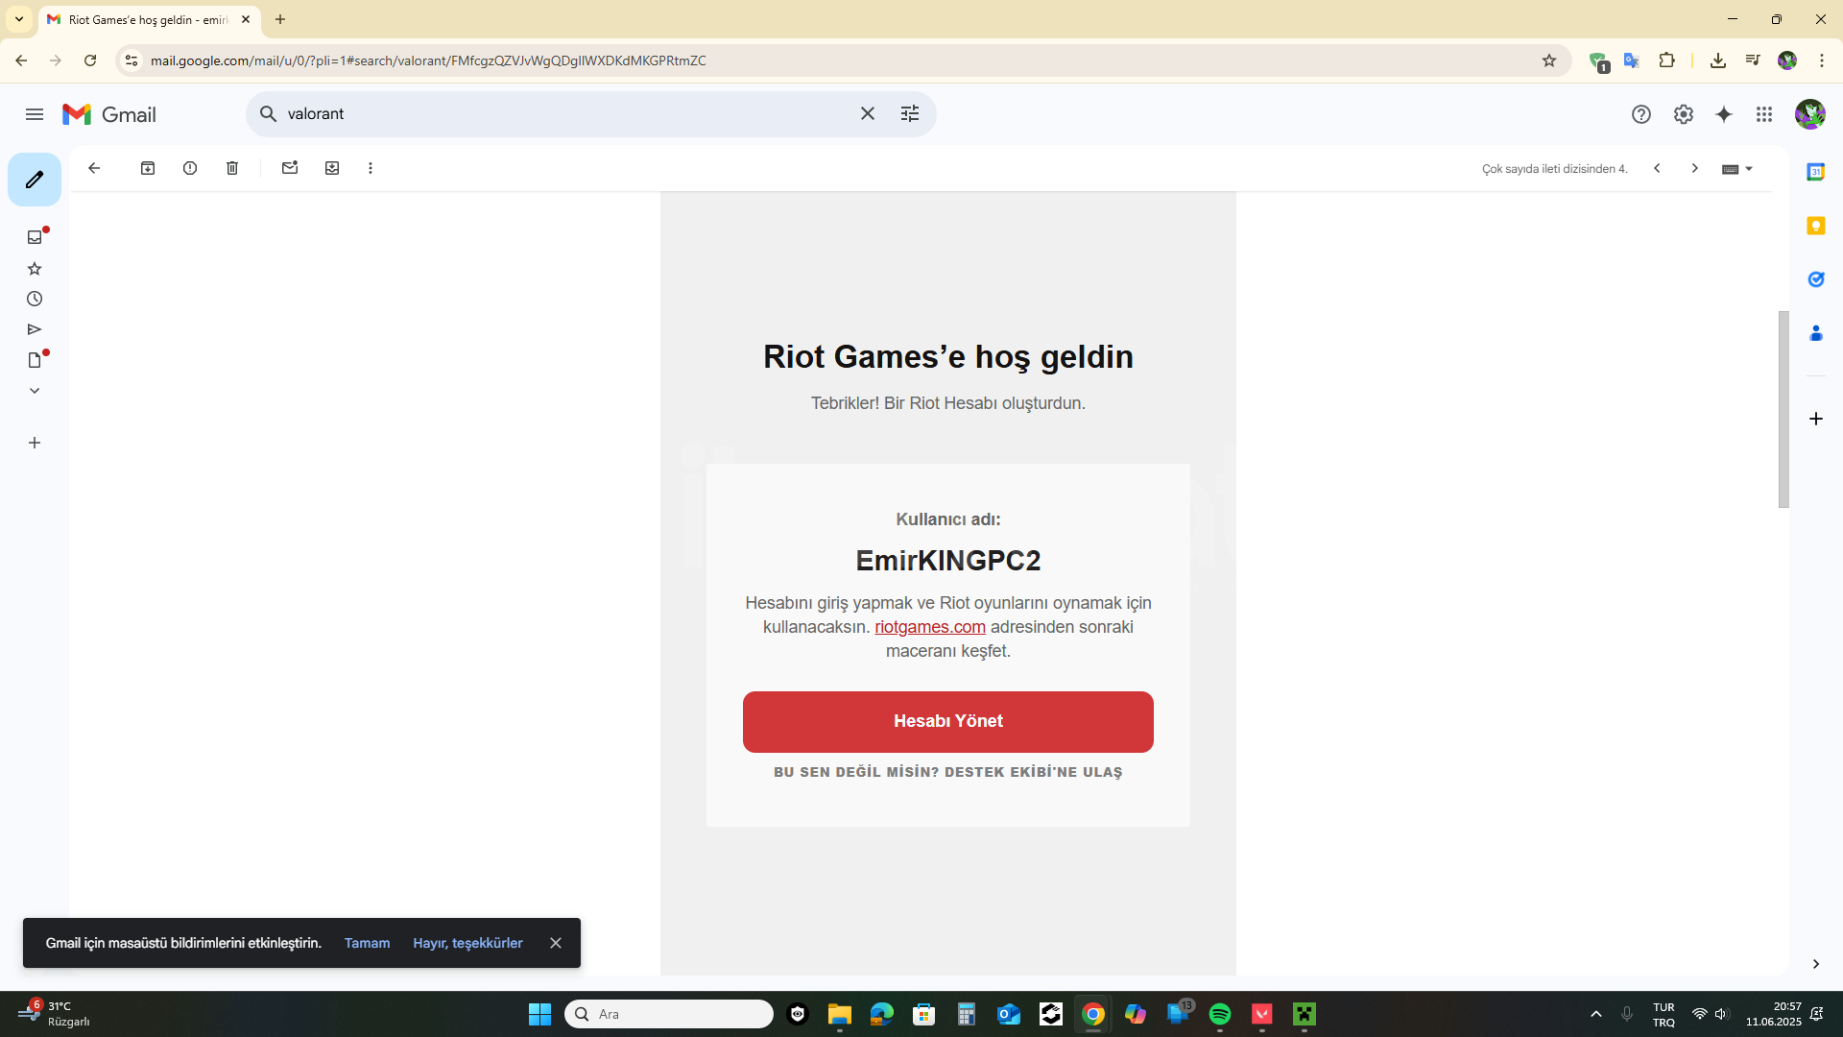Click the email page scrollbar
The width and height of the screenshot is (1843, 1037).
coord(1783,409)
